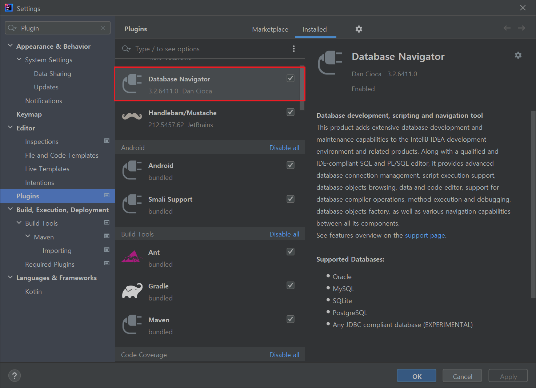The height and width of the screenshot is (388, 536).
Task: Click the back arrow in Plugins header
Action: point(507,28)
